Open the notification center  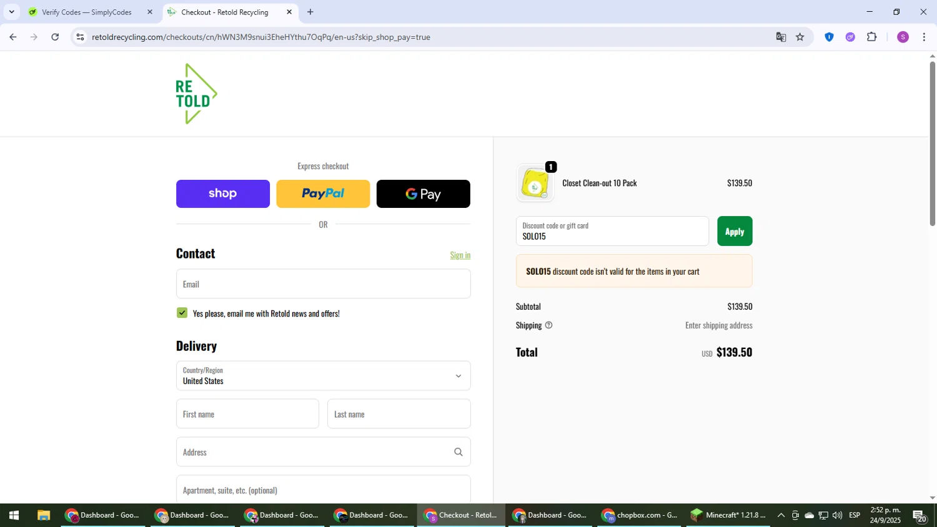point(920,516)
